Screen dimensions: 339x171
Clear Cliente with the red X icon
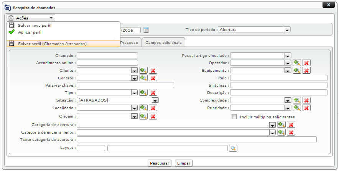click(x=153, y=70)
